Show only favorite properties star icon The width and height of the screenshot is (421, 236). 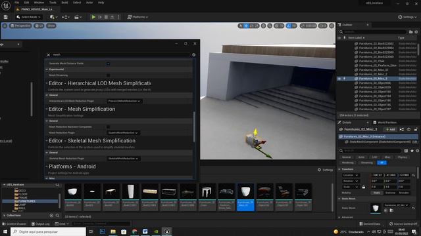[x=412, y=151]
